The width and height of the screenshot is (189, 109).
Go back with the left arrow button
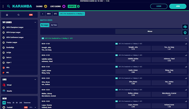click(x=43, y=14)
